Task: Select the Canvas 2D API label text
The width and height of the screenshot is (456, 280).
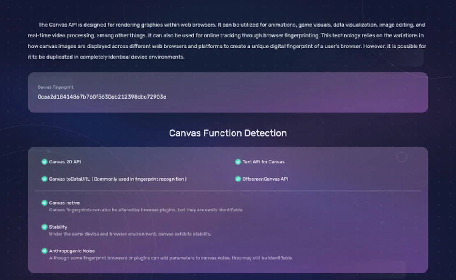Action: [x=65, y=162]
